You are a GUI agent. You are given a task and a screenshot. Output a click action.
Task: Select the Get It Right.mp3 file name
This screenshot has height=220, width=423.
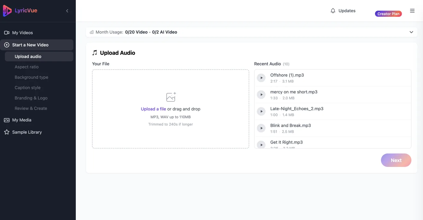(x=286, y=142)
